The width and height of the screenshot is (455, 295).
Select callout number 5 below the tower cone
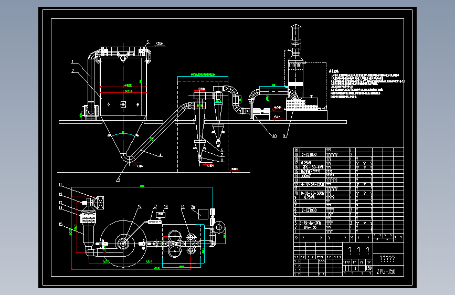pyautogui.click(x=119, y=180)
